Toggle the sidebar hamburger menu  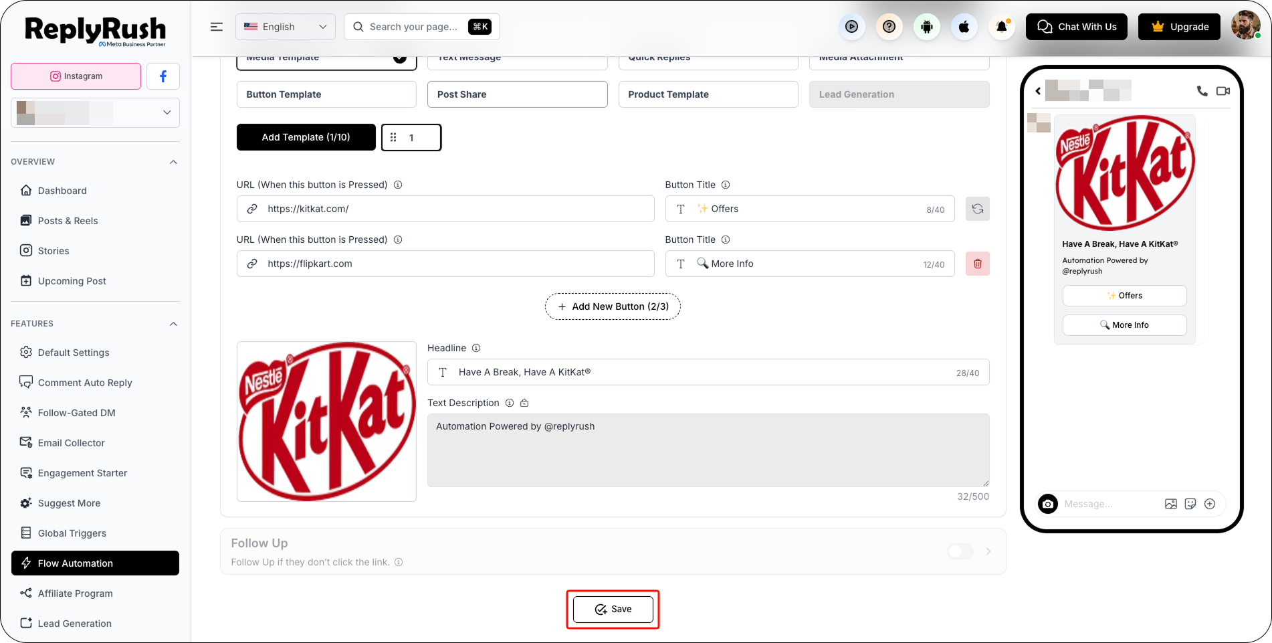217,27
